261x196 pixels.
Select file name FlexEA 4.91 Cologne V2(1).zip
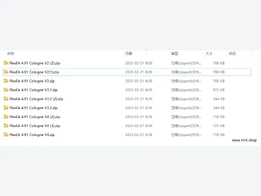(34, 72)
